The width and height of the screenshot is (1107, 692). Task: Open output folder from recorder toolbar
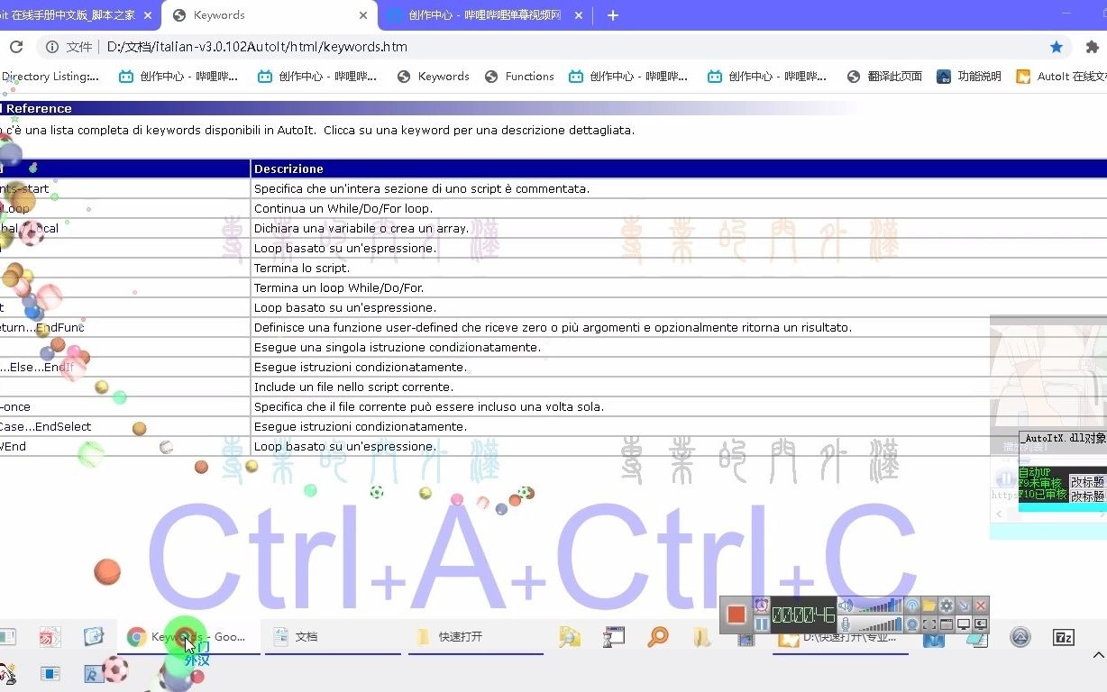[x=929, y=605]
